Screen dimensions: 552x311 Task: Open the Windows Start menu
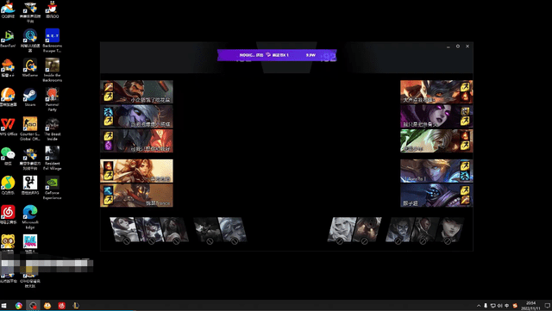click(4, 306)
